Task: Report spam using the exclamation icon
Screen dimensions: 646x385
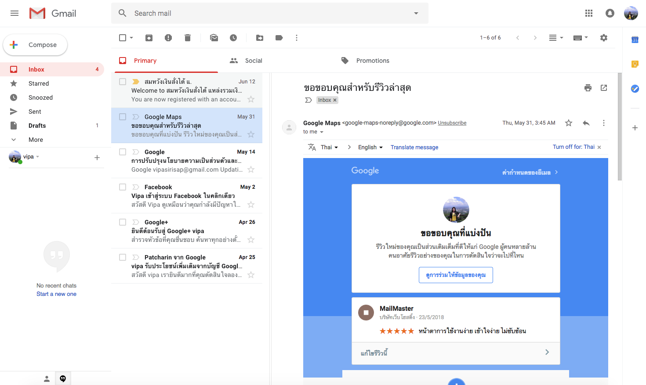Action: 168,38
